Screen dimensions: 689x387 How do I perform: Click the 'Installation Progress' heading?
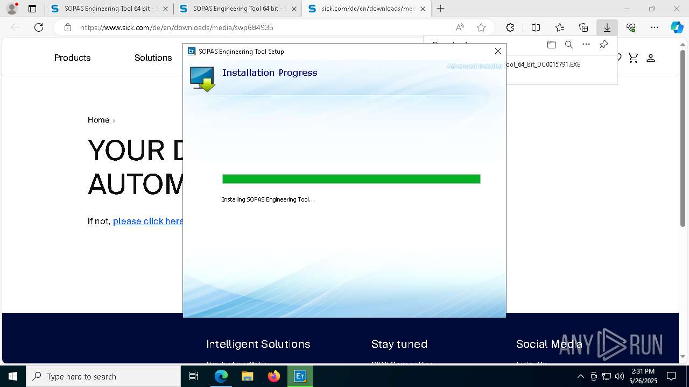coord(270,73)
